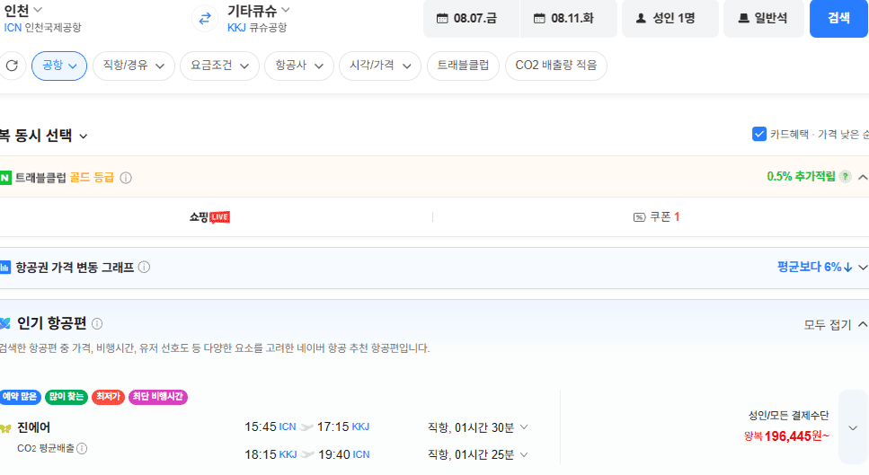This screenshot has width=869, height=475.
Task: Click the green N 트래블클럽 logo
Action: 5,178
